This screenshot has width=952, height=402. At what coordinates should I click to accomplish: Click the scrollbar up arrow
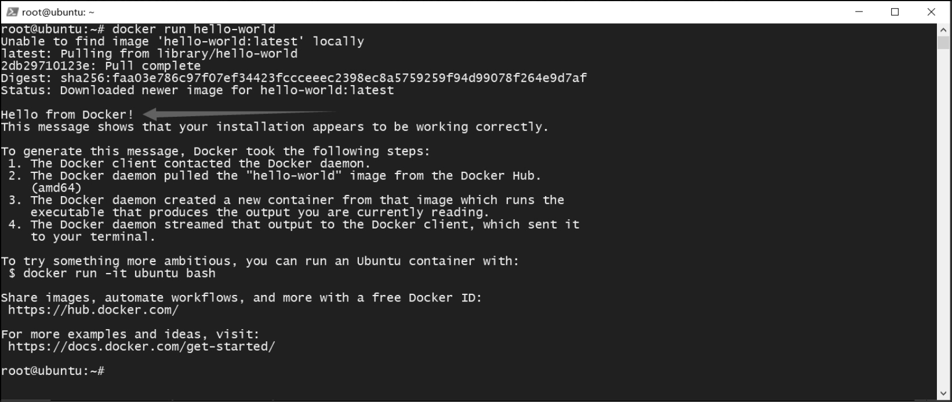tap(943, 29)
